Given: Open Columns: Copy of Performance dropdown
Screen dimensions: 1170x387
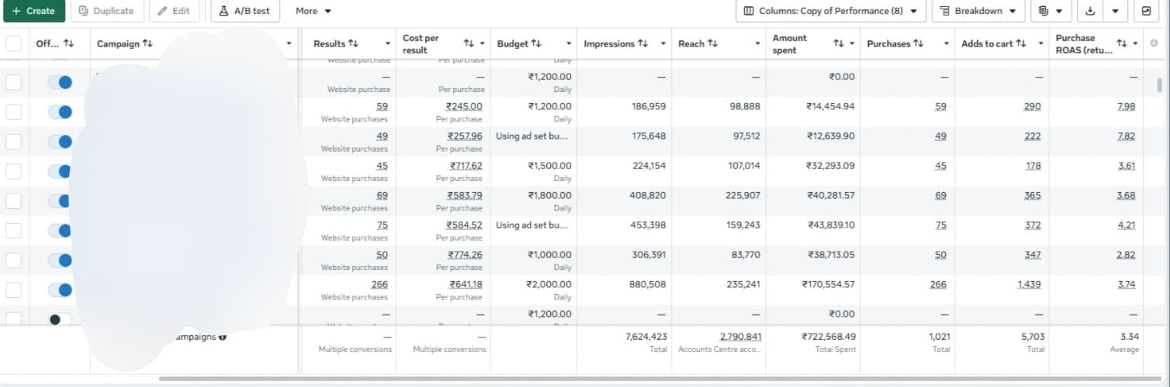Looking at the screenshot, I should click(830, 11).
